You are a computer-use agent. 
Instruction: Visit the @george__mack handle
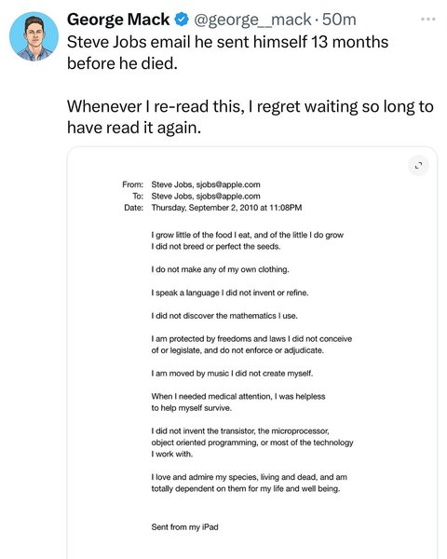(x=252, y=20)
